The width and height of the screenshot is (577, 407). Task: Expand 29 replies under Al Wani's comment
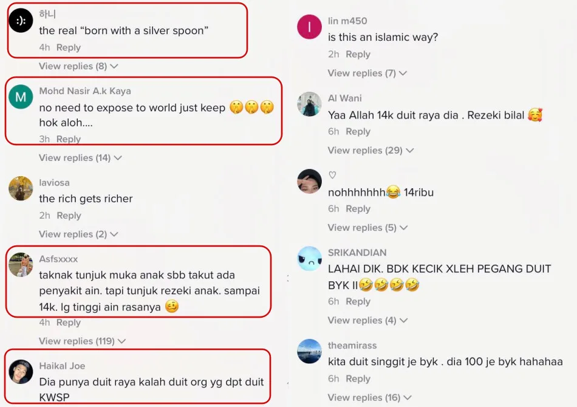[x=371, y=151]
